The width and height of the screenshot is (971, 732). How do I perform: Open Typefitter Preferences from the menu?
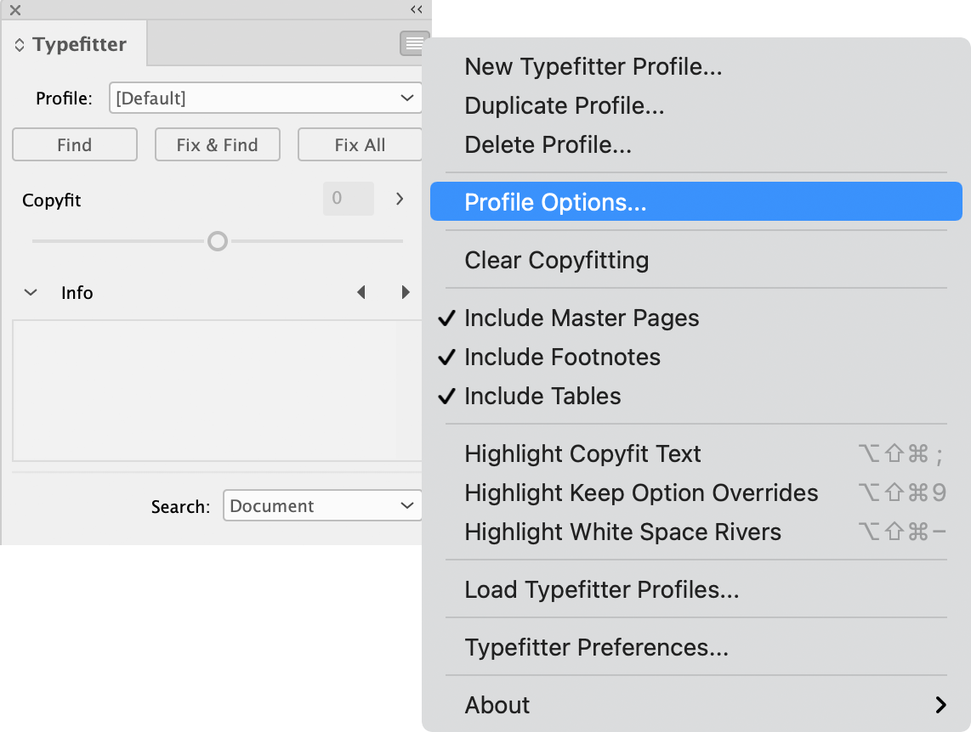[696, 647]
